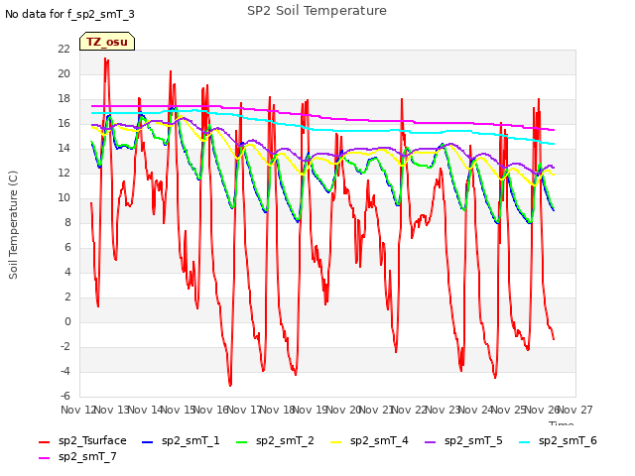Screen dimensions: 635x476
Task: Select the sp2_smT_7 legend label
Action: click(87, 456)
